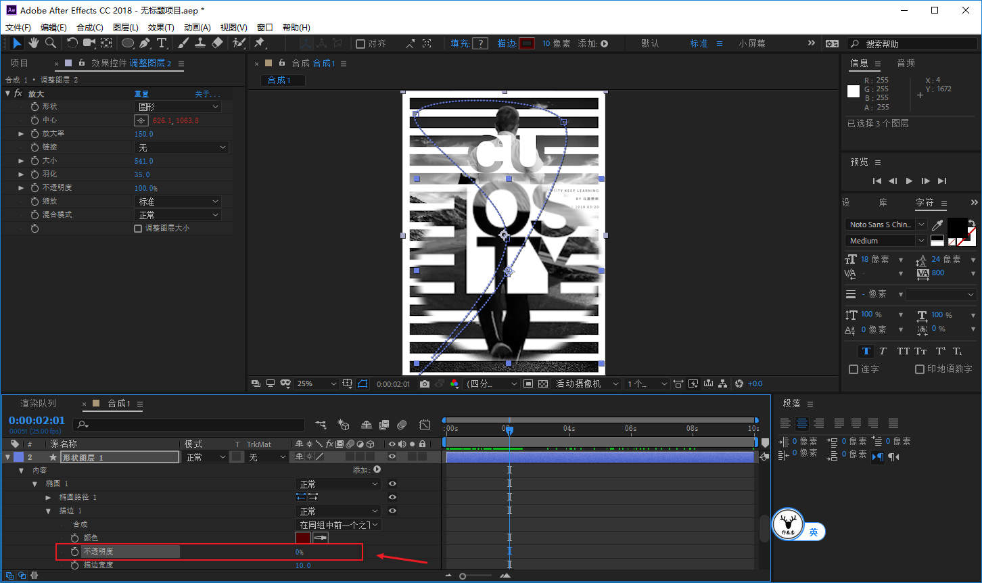
Task: Select the Roto Brush tool
Action: (239, 43)
